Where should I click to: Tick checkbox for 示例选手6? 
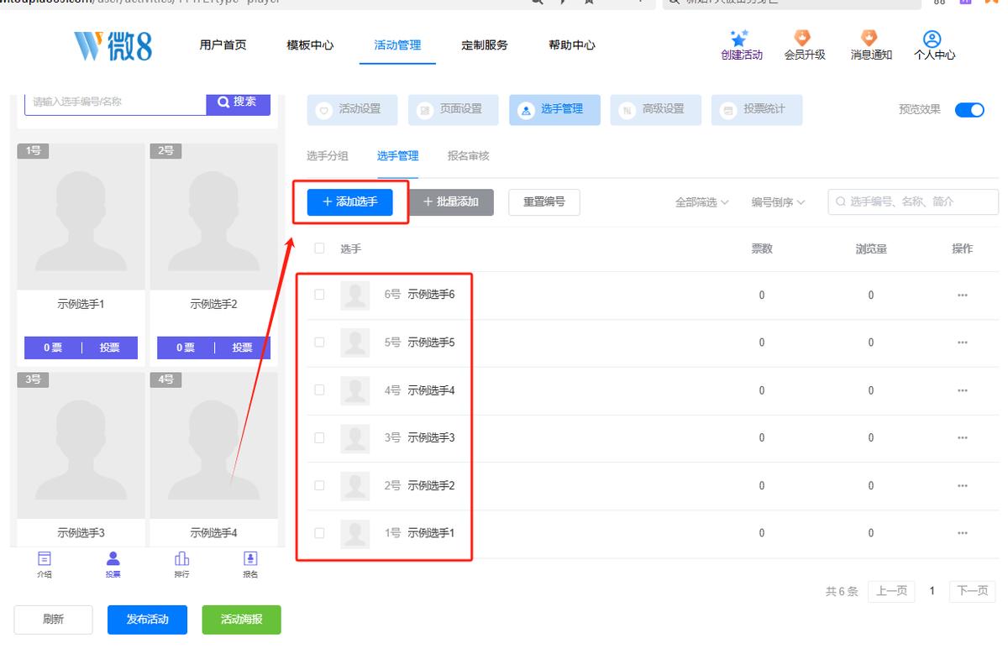tap(319, 295)
